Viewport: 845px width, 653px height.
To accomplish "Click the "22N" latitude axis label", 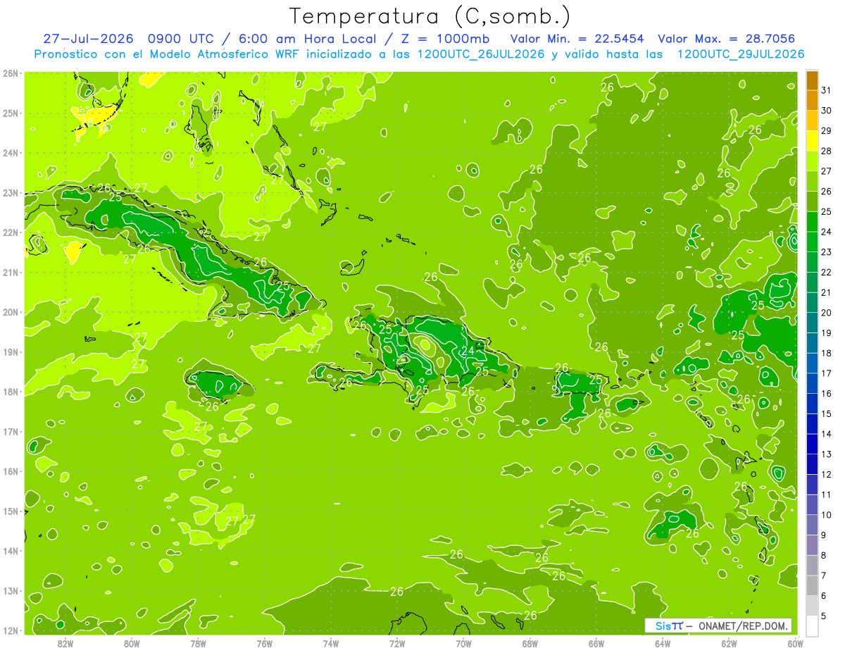I will point(11,232).
